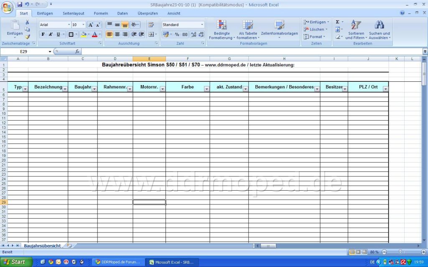Select the Baujahrsübersicht sheet tab
The width and height of the screenshot is (428, 267).
click(42, 246)
